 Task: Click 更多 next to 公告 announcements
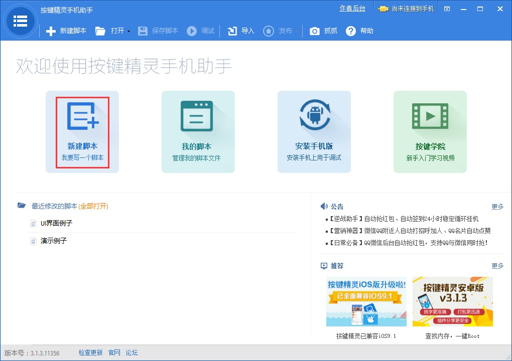[x=496, y=206]
